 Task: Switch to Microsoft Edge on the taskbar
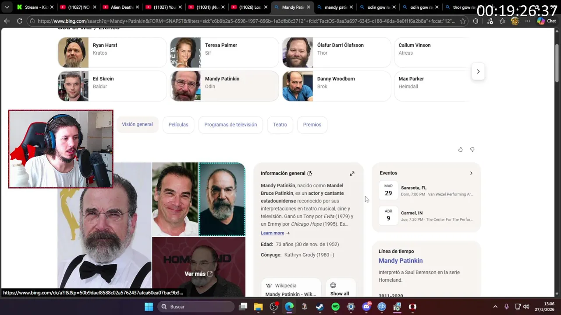point(289,307)
